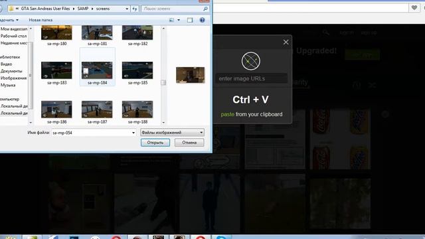
Task: Click the green button beside Upgraded heading
Action: (x=363, y=54)
